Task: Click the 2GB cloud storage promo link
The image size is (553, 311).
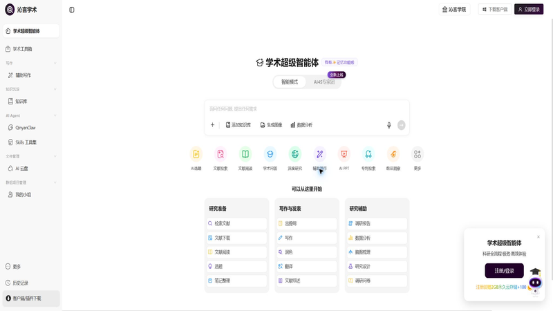Action: coord(500,287)
